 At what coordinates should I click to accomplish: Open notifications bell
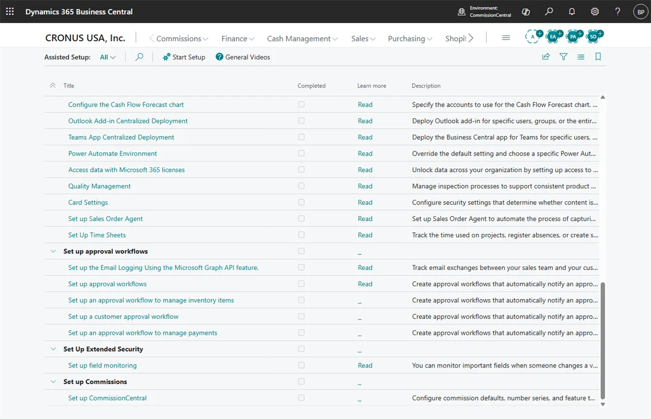(x=572, y=12)
